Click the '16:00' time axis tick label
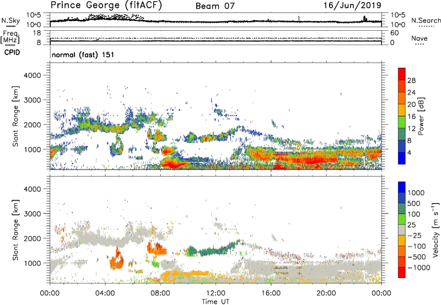441x305 pixels. (x=271, y=293)
